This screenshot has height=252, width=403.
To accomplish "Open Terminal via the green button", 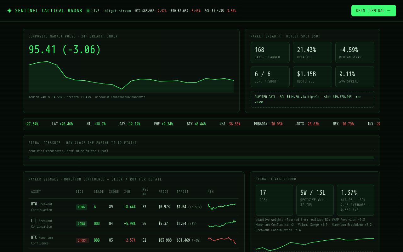I will tap(373, 11).
